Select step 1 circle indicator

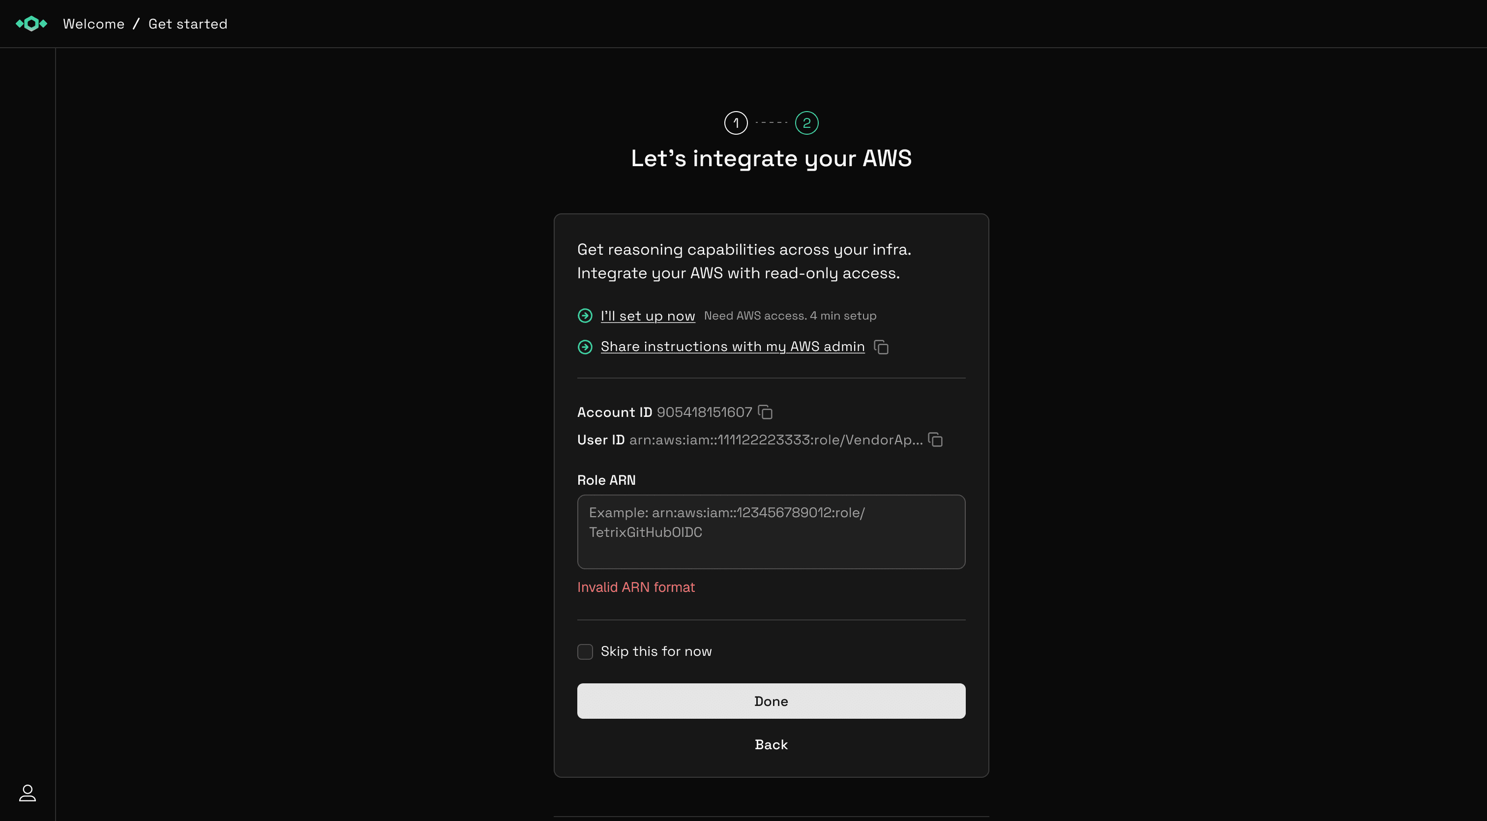736,122
